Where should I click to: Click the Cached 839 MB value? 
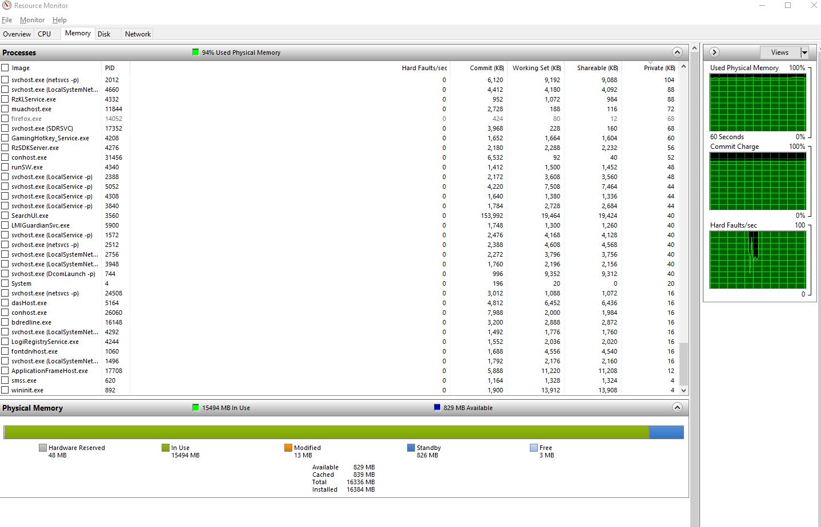[364, 475]
